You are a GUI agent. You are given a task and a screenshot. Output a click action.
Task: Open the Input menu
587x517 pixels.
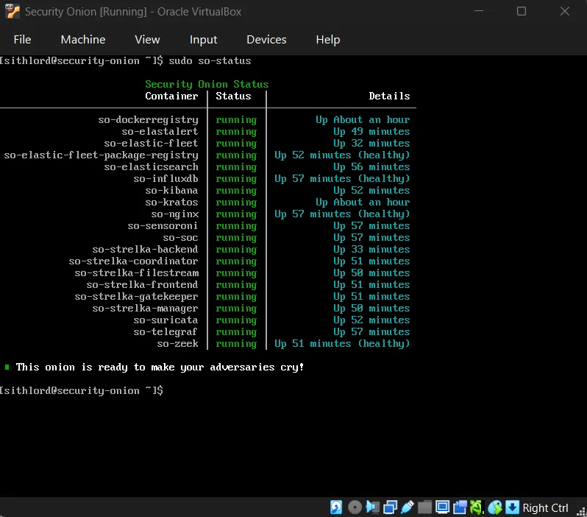[203, 40]
